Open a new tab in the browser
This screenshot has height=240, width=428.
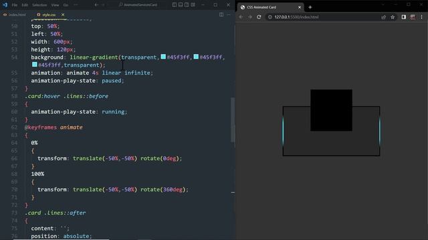click(310, 7)
